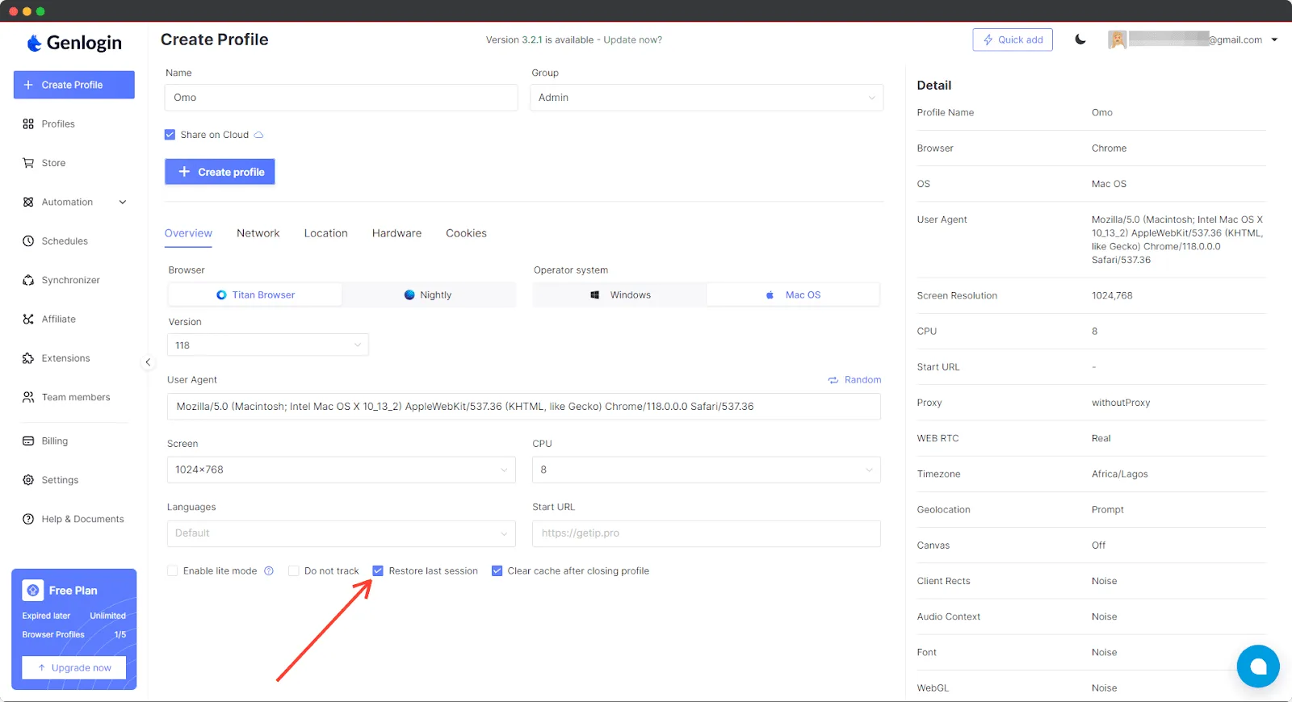
Task: Click Upgrade now button
Action: (x=74, y=668)
